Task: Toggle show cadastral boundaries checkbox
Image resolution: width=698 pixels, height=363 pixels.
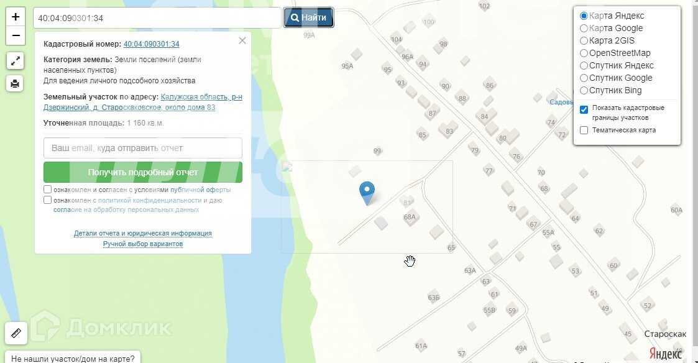Action: pyautogui.click(x=584, y=109)
